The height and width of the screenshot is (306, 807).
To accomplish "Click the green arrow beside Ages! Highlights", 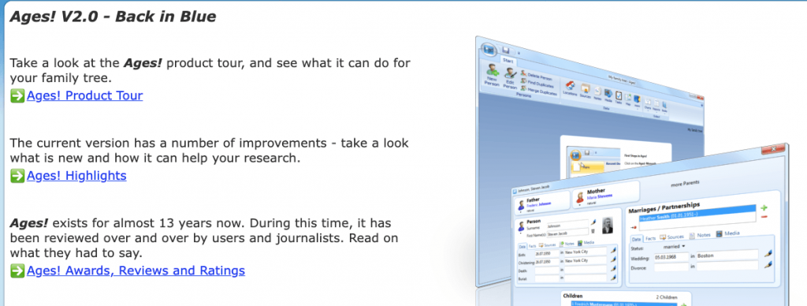I will point(17,176).
